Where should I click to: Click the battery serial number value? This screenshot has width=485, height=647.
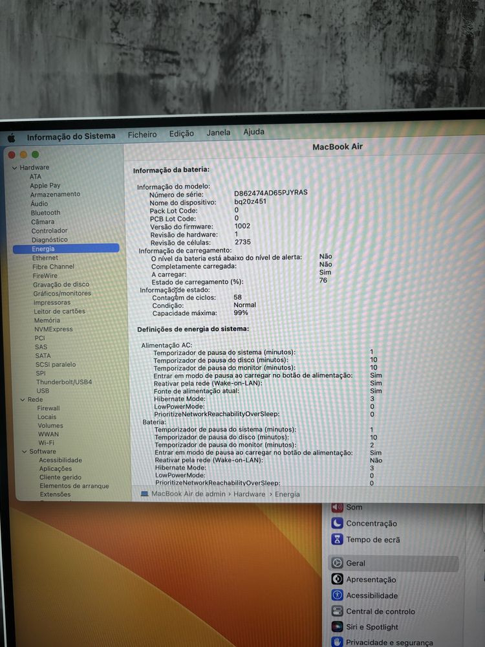click(271, 193)
